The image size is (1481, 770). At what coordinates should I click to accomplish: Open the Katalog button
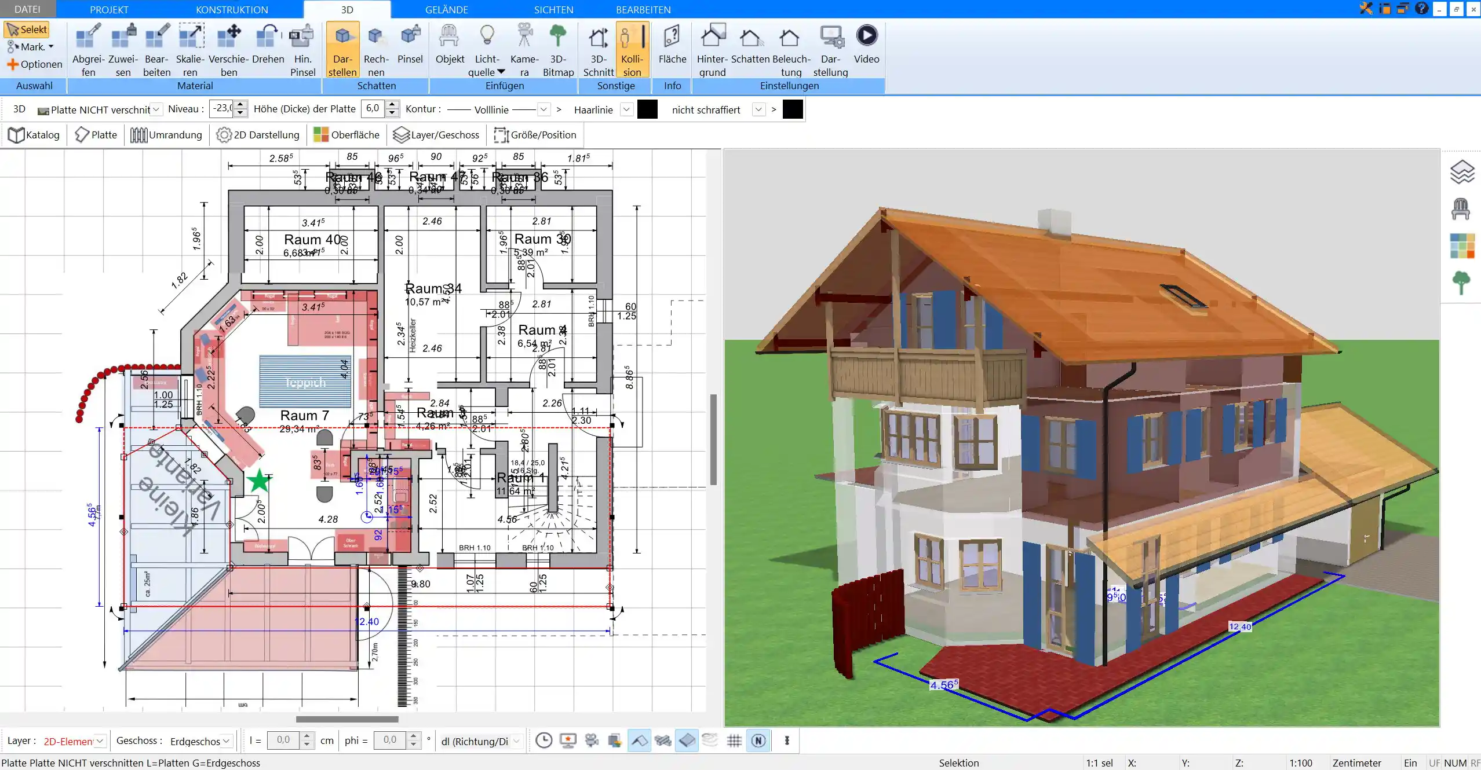tap(34, 135)
